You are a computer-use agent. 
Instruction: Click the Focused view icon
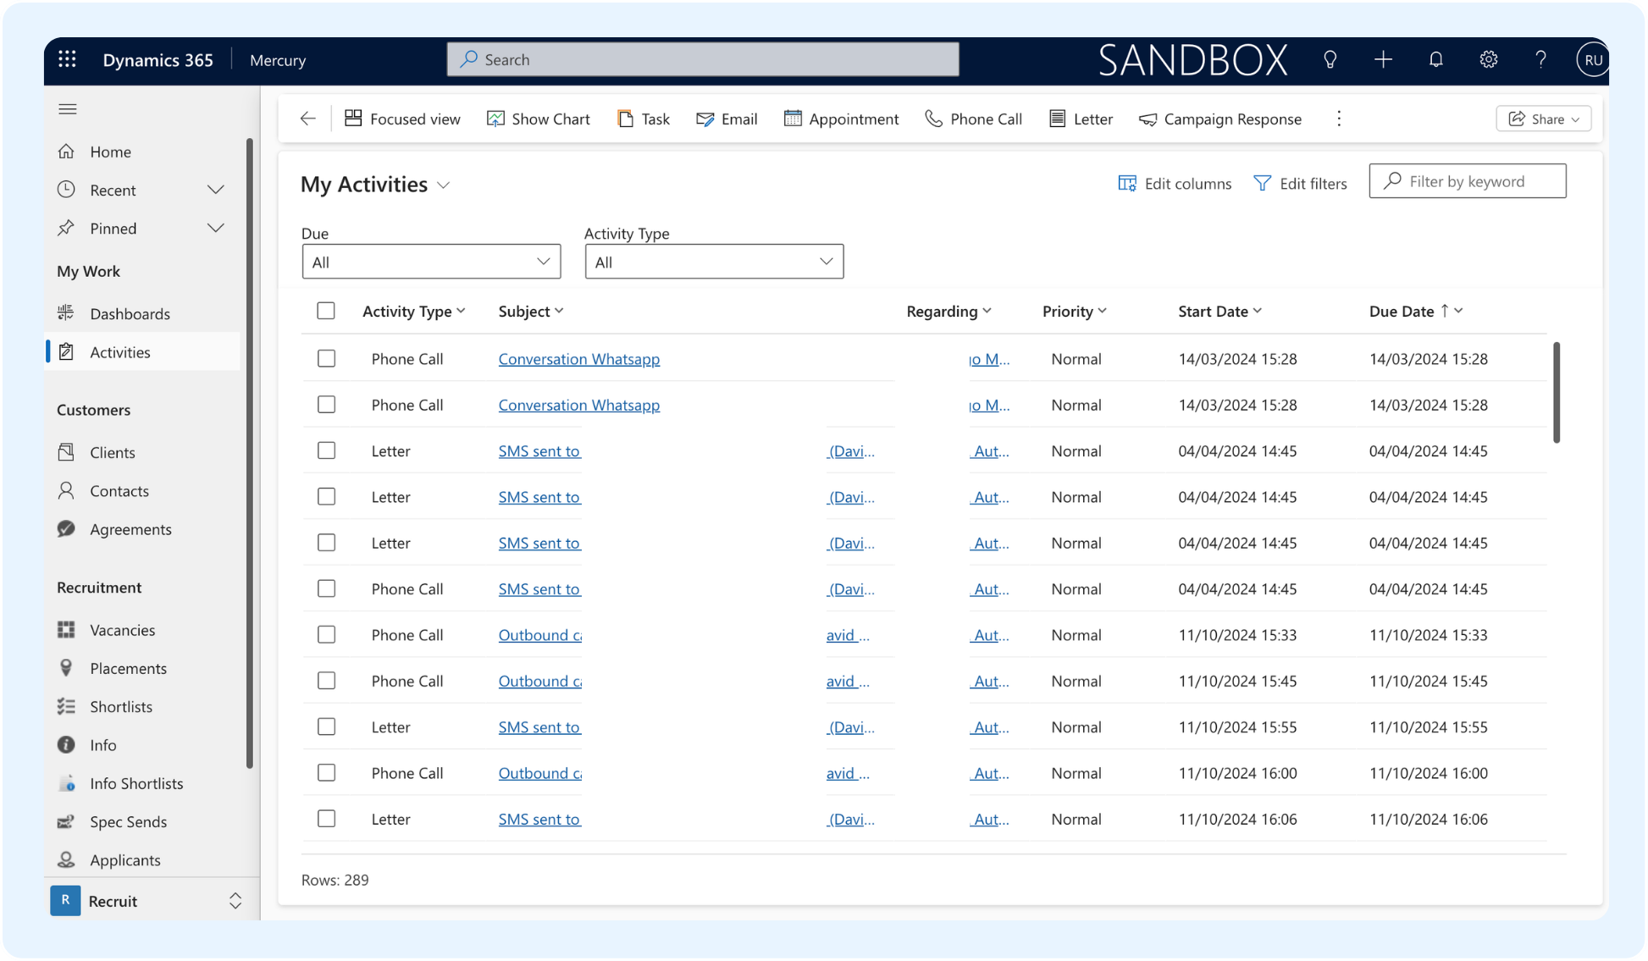353,119
